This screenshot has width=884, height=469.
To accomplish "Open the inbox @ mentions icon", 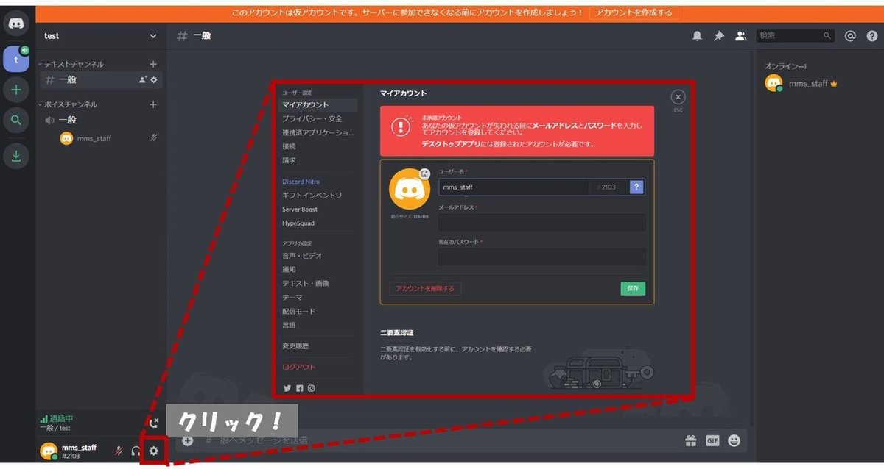I will pos(849,35).
